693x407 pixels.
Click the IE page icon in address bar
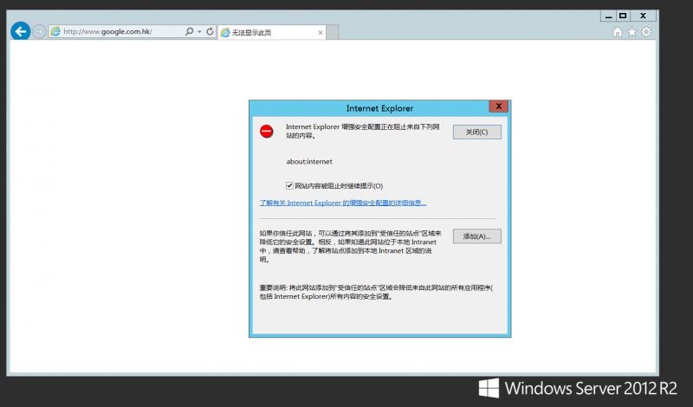click(x=55, y=31)
